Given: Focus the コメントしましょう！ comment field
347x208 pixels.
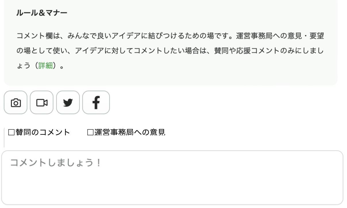Looking at the screenshot, I should coord(172,177).
